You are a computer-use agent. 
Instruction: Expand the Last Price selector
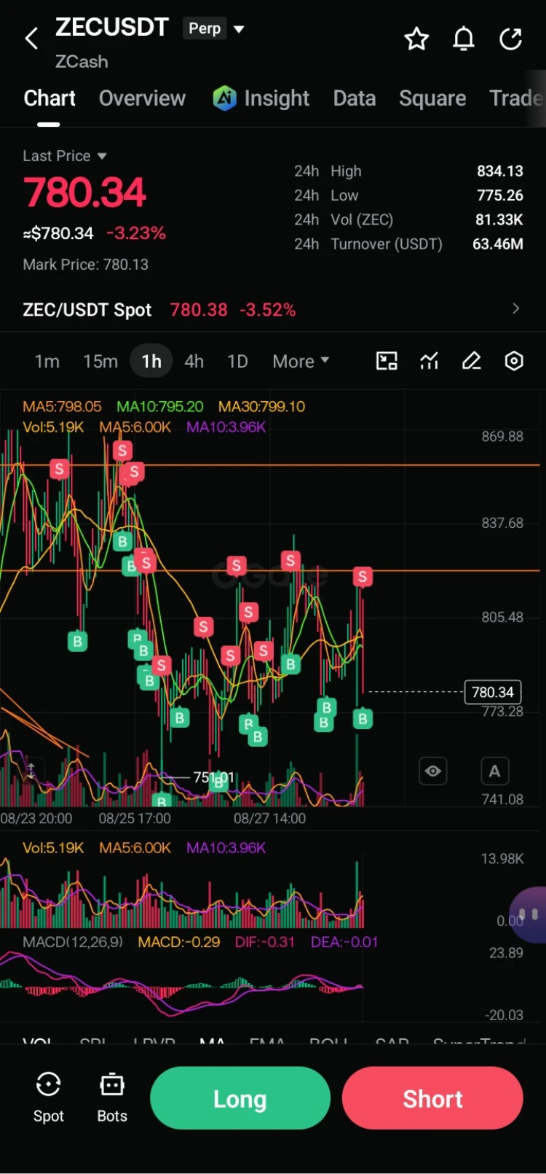click(65, 156)
